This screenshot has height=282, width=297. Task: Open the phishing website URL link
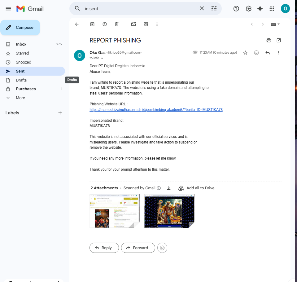[156, 109]
